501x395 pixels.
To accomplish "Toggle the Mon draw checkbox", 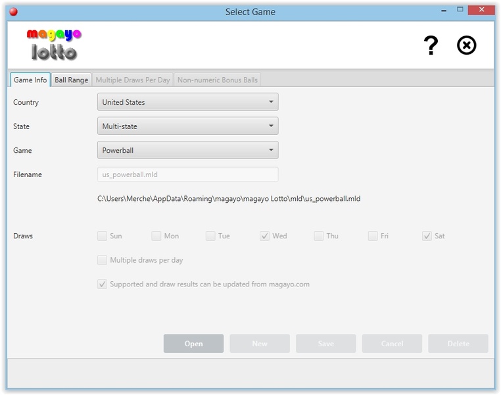I will click(x=156, y=236).
